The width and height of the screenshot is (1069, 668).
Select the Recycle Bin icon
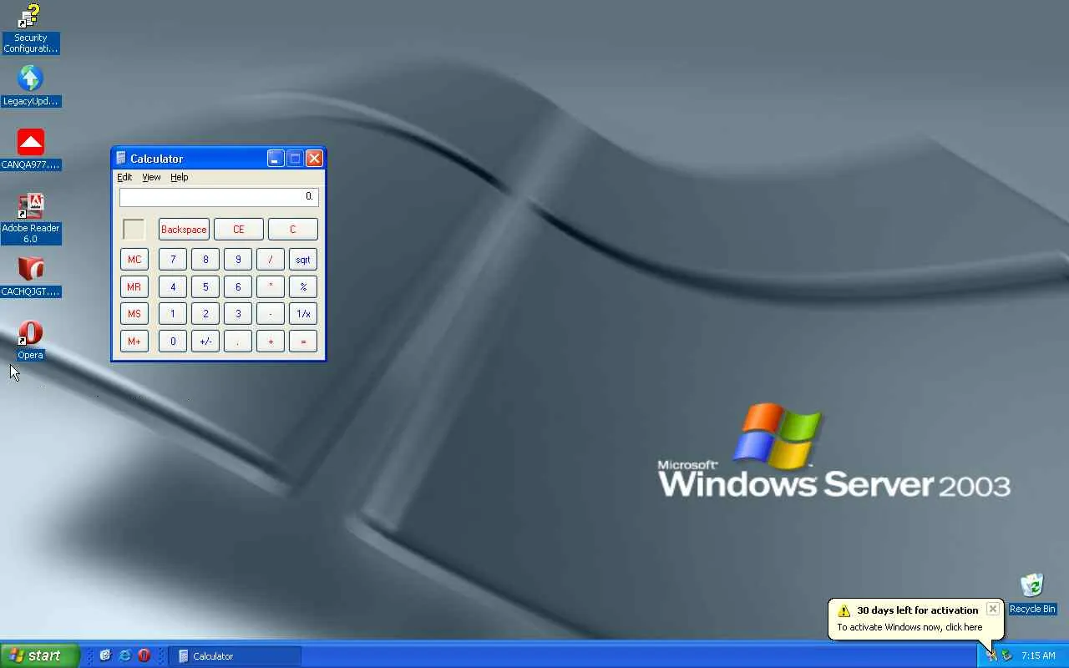point(1032,594)
